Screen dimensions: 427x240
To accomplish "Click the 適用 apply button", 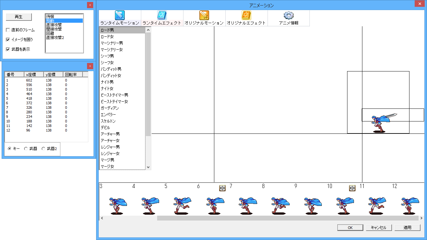I will pyautogui.click(x=408, y=228).
